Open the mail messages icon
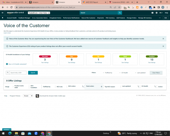This screenshot has height=136, width=170. 152,13
